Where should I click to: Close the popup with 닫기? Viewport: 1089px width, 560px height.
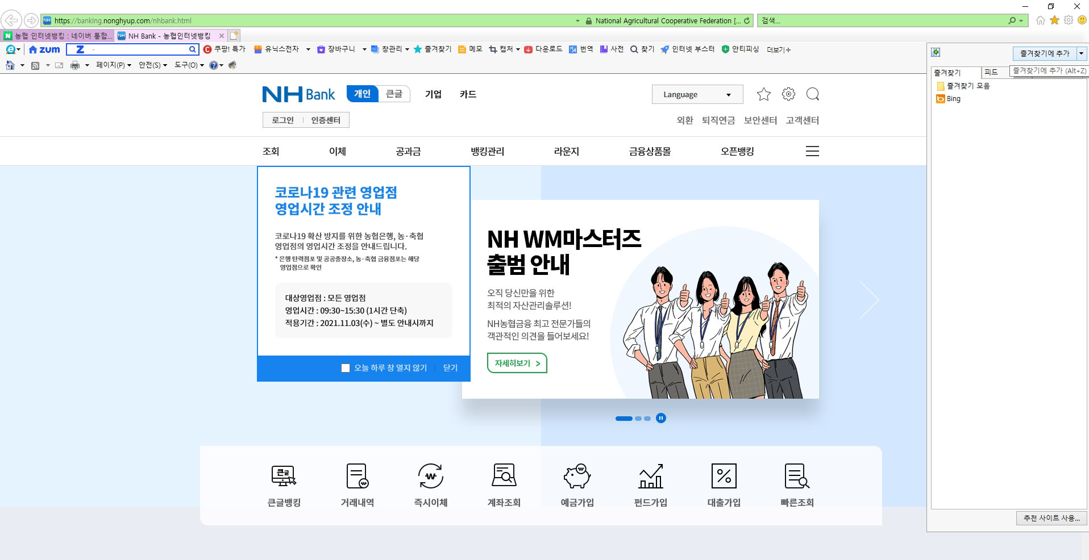(x=451, y=368)
